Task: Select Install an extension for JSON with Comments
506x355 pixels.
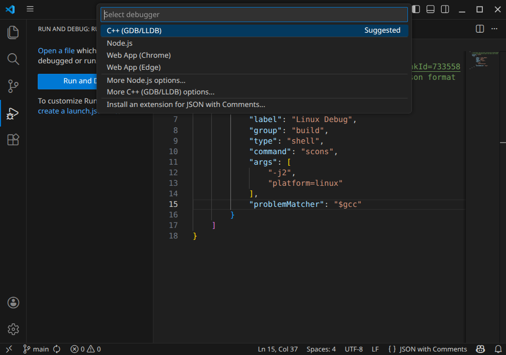Action: tap(255, 105)
